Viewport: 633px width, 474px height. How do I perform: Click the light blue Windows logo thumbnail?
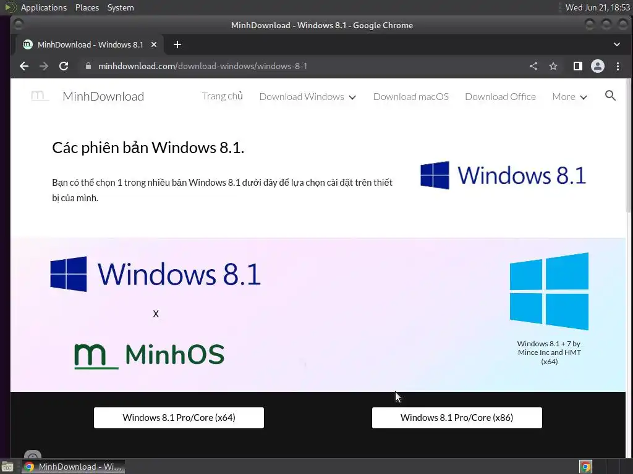(549, 291)
